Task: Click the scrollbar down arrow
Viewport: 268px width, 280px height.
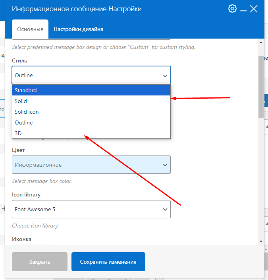Action: (x=261, y=241)
